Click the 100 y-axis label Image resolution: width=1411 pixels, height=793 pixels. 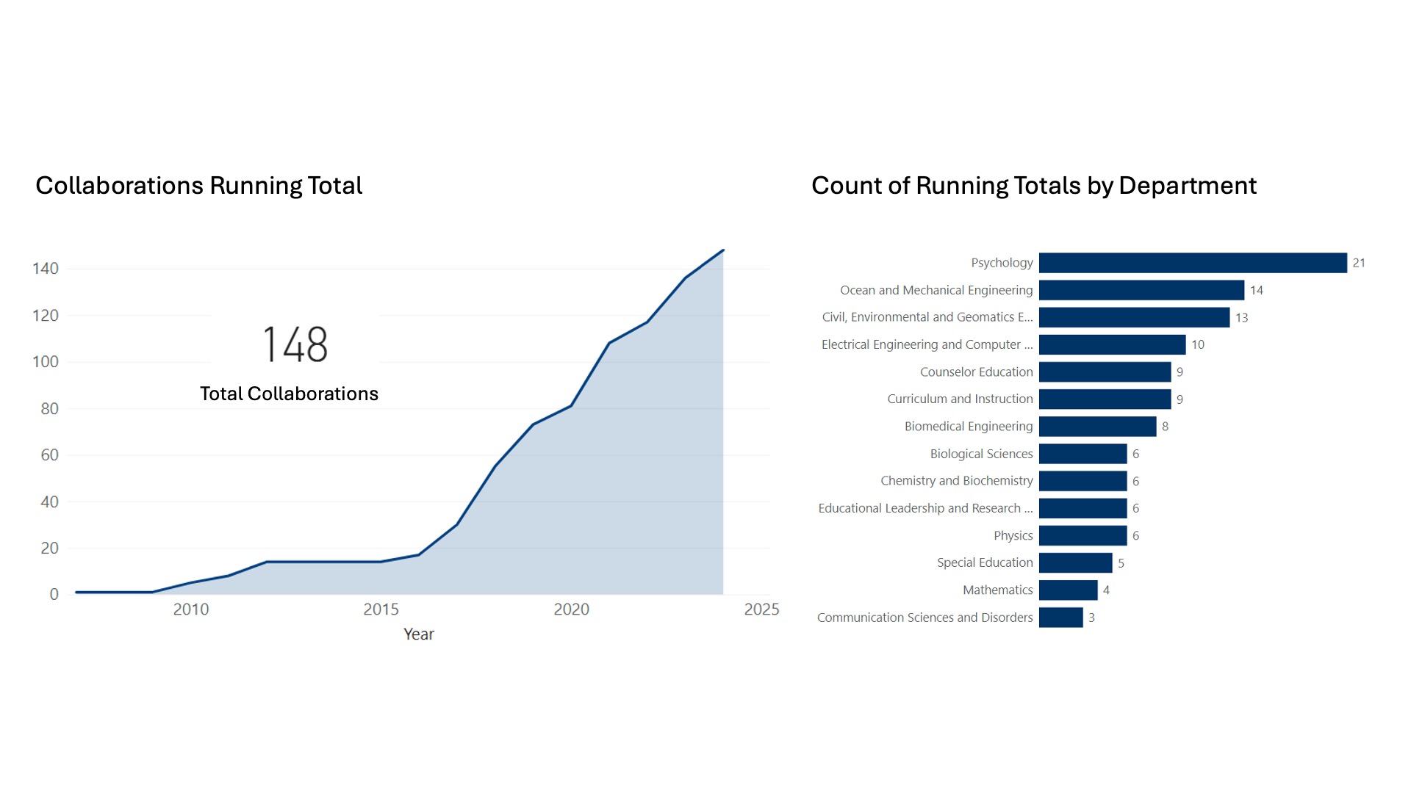46,362
